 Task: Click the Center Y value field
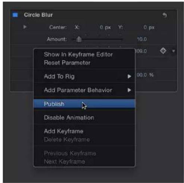tap(149, 27)
